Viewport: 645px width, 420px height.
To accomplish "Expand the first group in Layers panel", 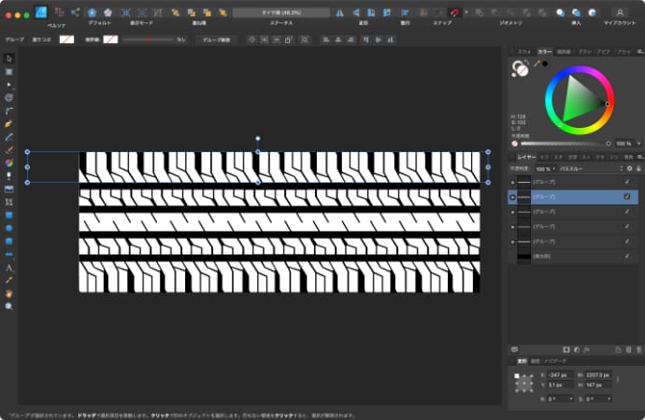I will (x=511, y=181).
